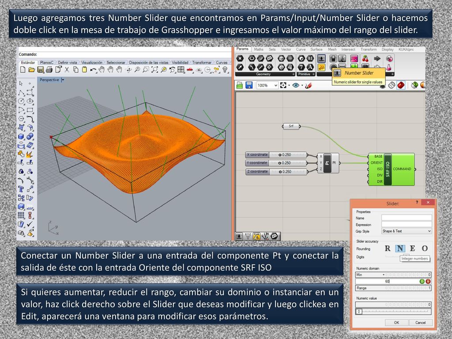Select the arrow pointer tool in Rhino sidebar
The width and height of the screenshot is (452, 339).
coord(21,83)
